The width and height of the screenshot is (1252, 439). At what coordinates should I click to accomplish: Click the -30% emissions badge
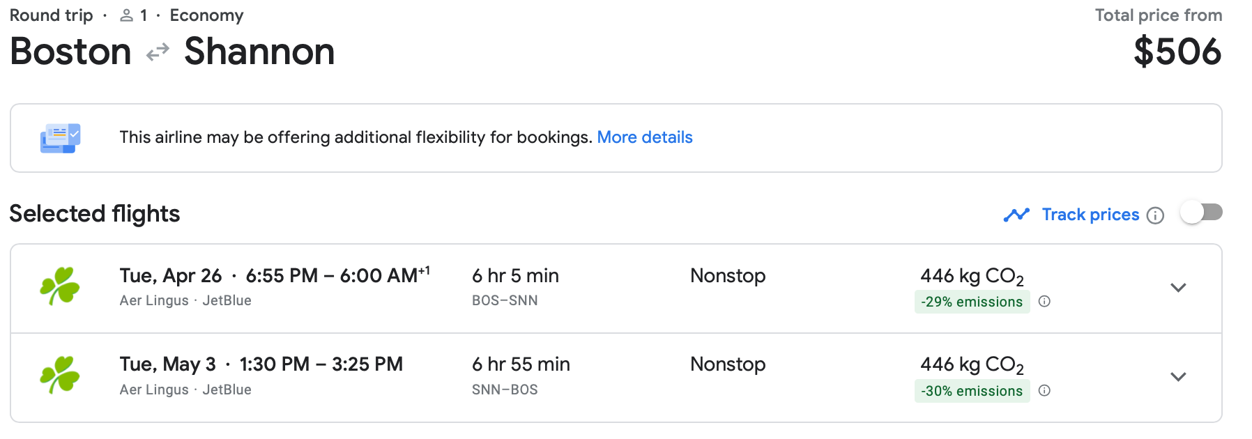972,391
